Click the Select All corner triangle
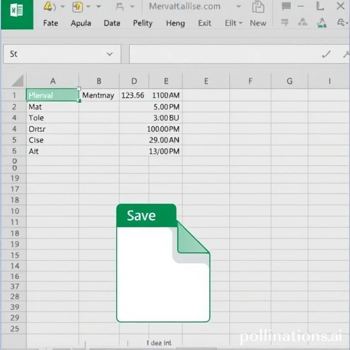 (x=17, y=81)
